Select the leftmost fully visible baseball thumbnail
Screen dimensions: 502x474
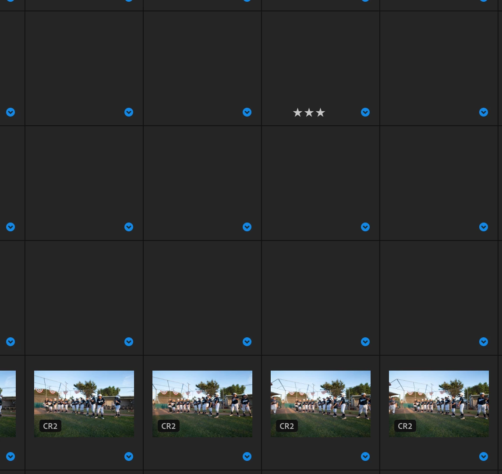click(x=84, y=403)
